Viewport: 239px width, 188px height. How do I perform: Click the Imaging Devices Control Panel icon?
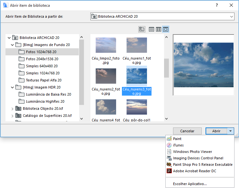[169, 158]
